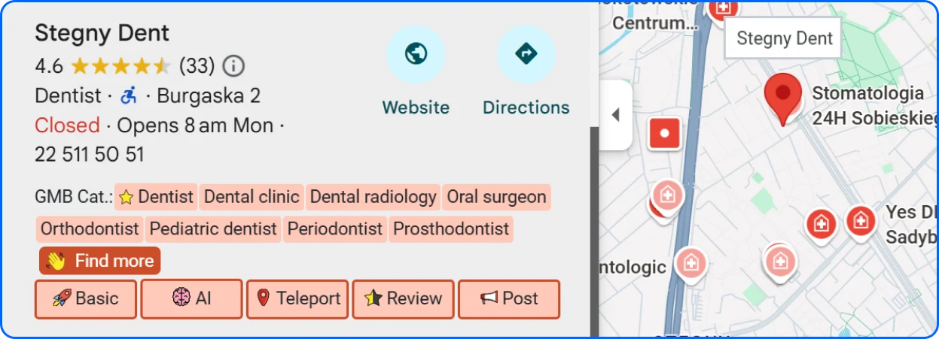Viewport: 939px width, 339px height.
Task: Click the Find more button
Action: [99, 261]
